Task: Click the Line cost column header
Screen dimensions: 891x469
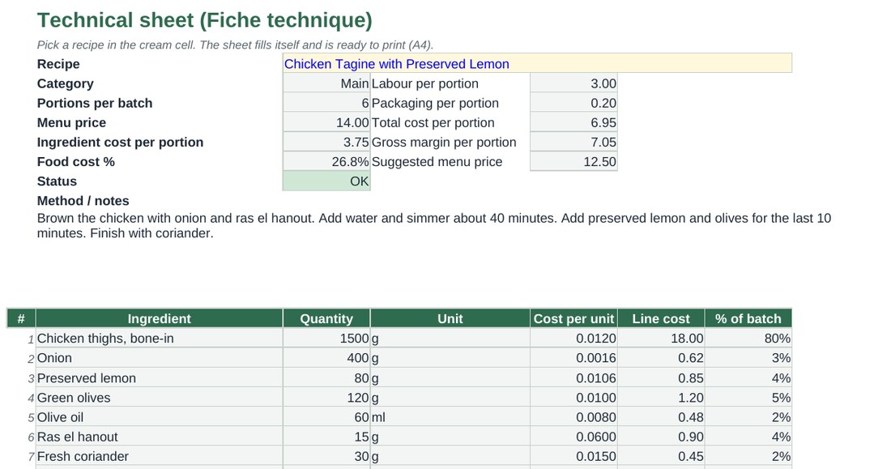Action: click(x=661, y=318)
